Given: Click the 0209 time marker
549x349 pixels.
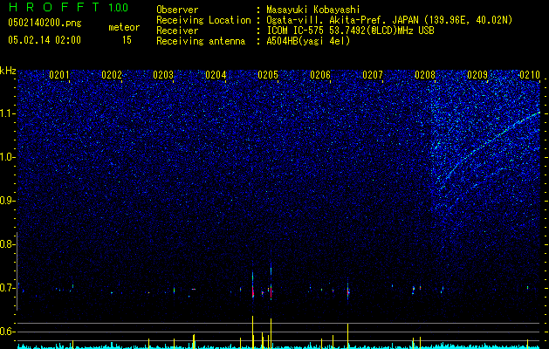Looking at the screenshot, I should (477, 75).
